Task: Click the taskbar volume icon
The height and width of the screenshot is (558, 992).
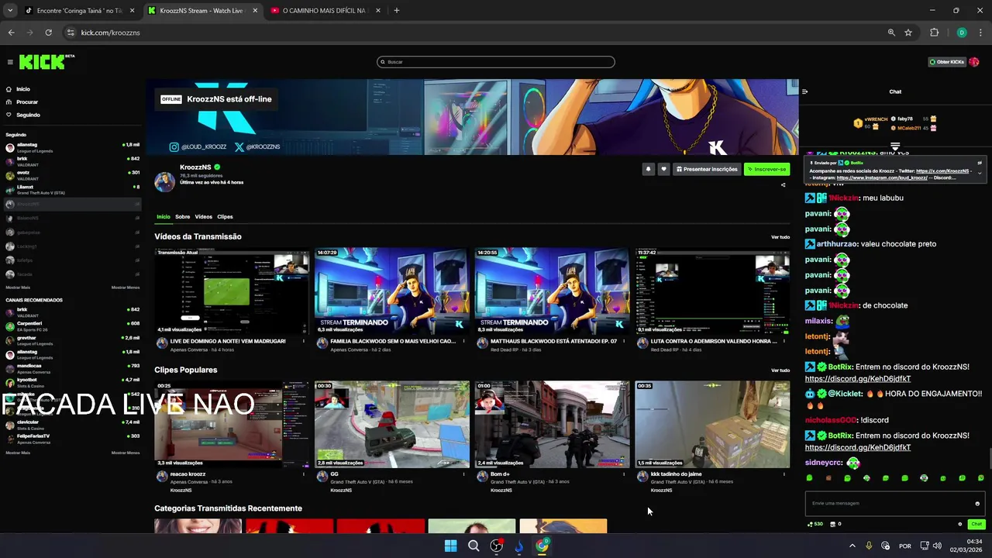Action: point(937,546)
